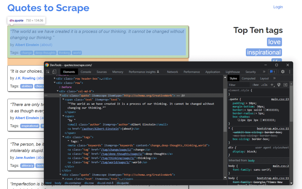Screen dimensions: 302x189
Task: Click the computed styles sidebar icon in Styles bar
Action: 285,85
